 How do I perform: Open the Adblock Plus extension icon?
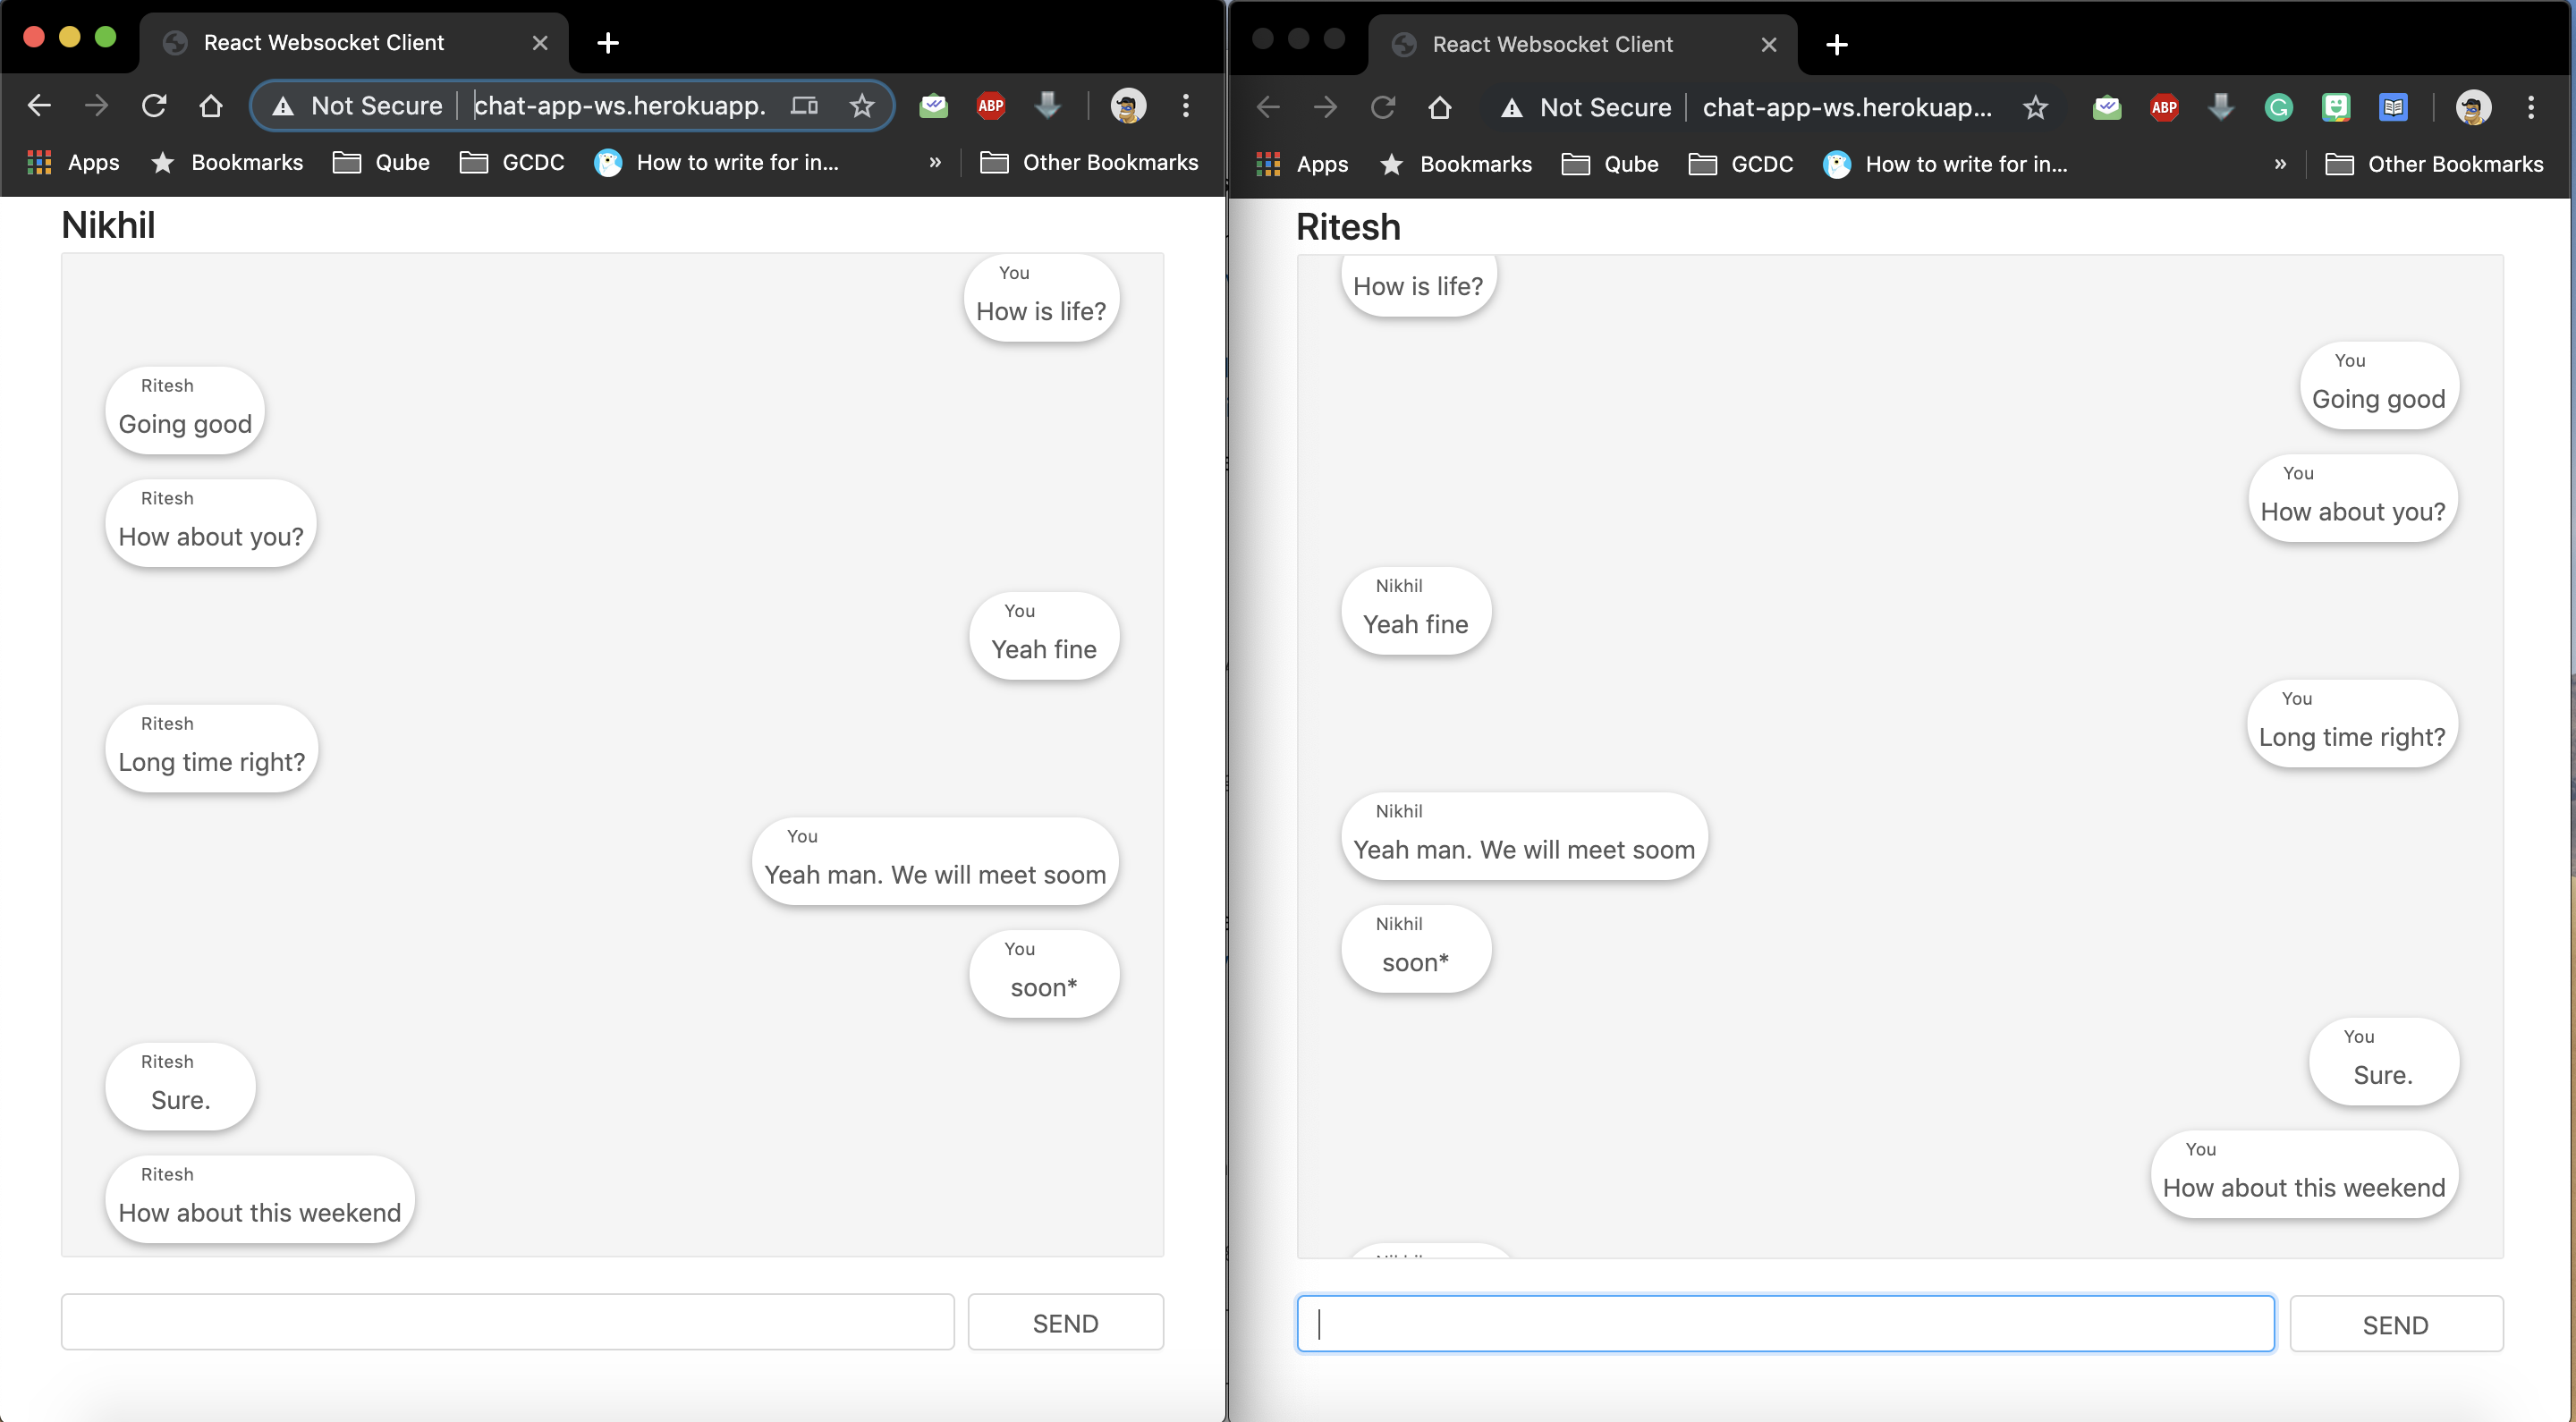coord(990,105)
